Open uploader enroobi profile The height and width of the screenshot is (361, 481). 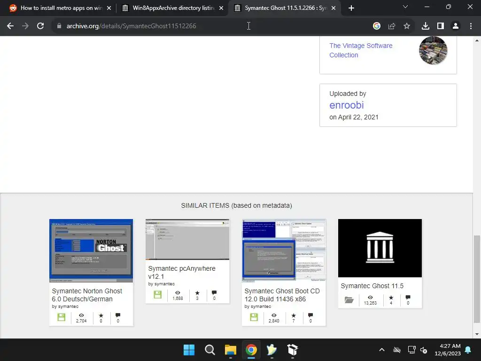click(346, 105)
